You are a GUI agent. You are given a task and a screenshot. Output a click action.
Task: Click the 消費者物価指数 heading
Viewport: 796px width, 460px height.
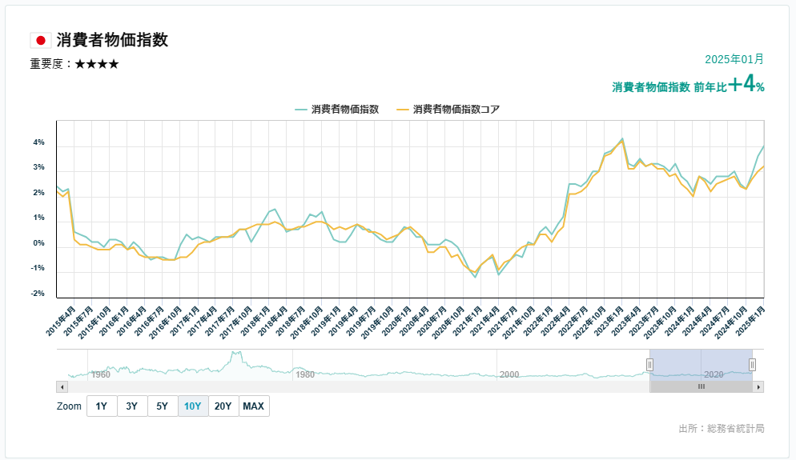point(112,40)
